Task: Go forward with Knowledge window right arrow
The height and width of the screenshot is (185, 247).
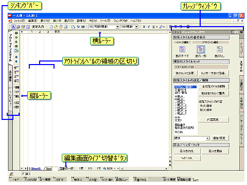Action: 178,32
